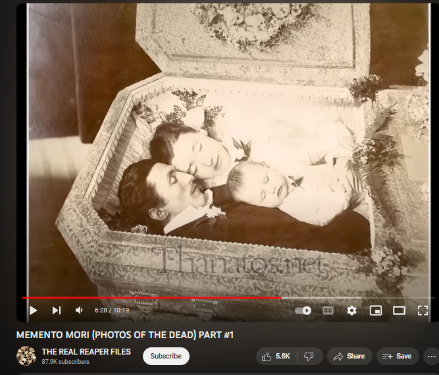
Task: Click the MEMENTO MORI video title
Action: (x=125, y=335)
